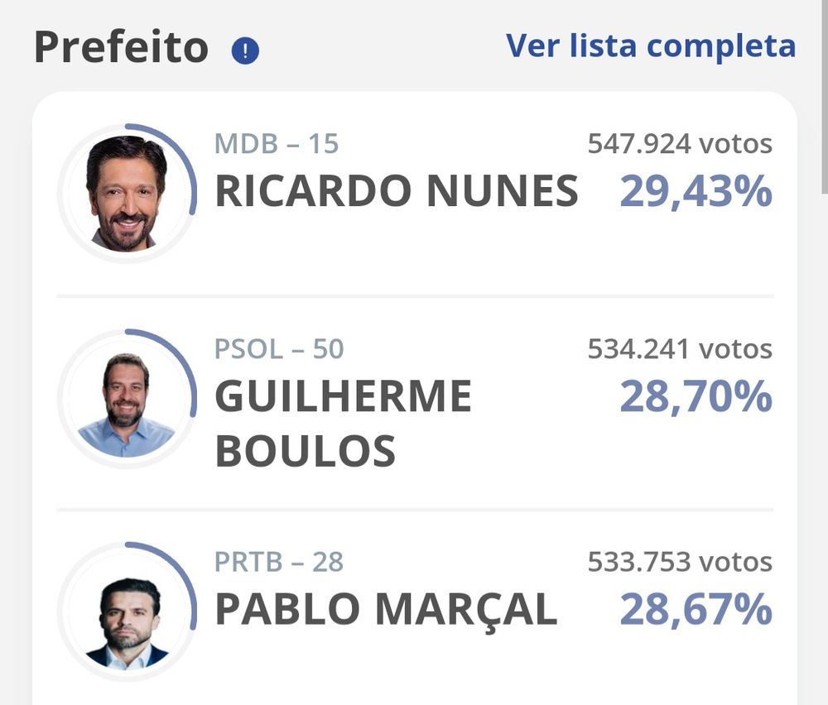The image size is (828, 705).
Task: Select the 28,70% percentage
Action: (x=696, y=397)
